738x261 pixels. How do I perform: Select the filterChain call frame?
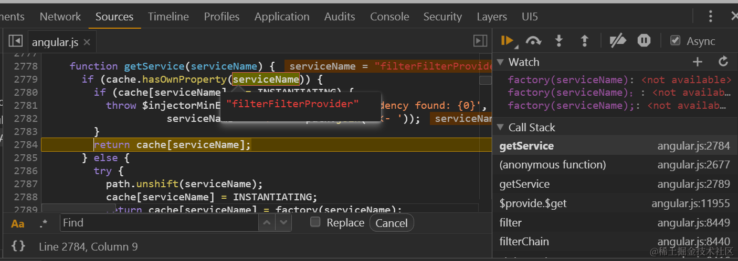(x=615, y=242)
